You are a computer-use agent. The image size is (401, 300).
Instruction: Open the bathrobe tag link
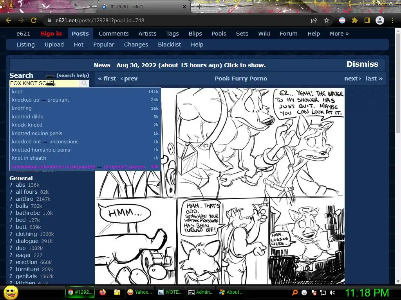pos(28,213)
